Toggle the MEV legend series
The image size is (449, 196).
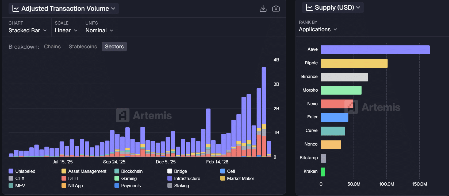(17, 186)
